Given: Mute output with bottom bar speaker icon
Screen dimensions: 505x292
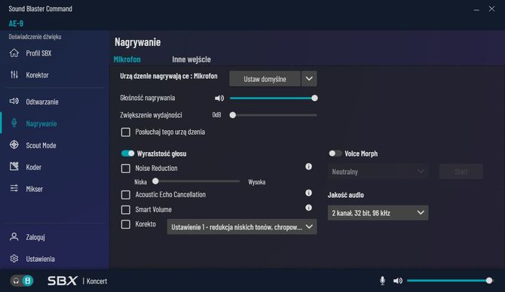Looking at the screenshot, I should [398, 281].
